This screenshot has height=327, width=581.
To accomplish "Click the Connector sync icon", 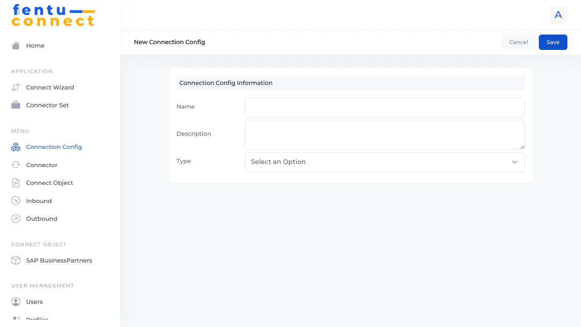I will [15, 165].
